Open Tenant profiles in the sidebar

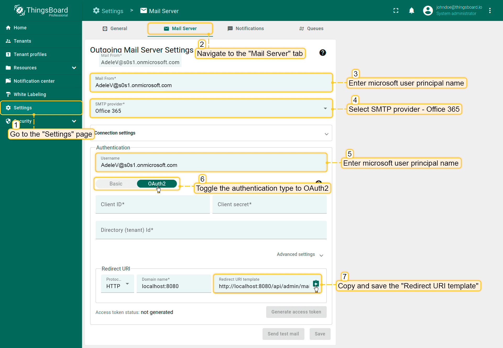coord(30,54)
